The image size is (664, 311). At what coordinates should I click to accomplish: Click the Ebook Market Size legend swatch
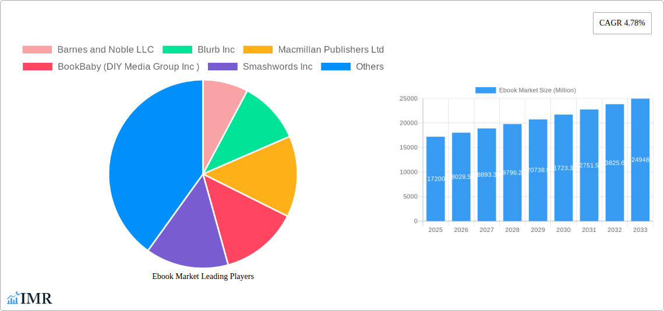[485, 90]
